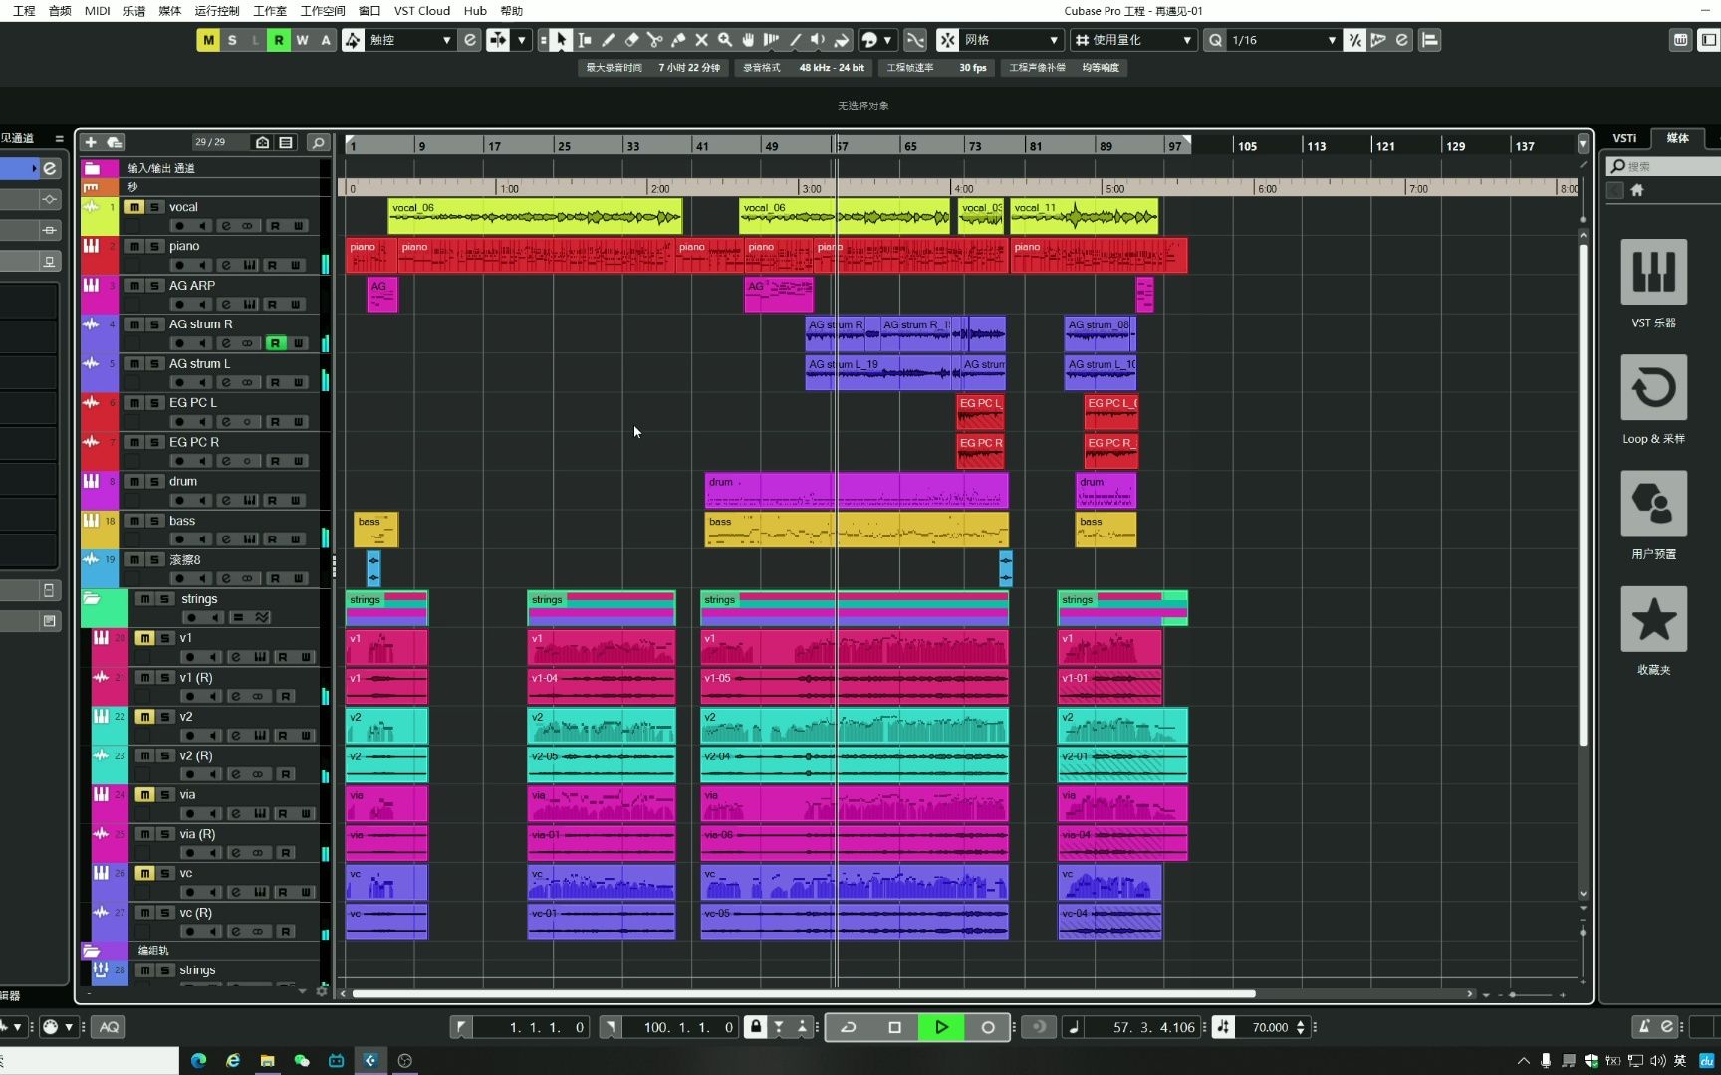
Task: Click the transport Record button
Action: pyautogui.click(x=988, y=1027)
